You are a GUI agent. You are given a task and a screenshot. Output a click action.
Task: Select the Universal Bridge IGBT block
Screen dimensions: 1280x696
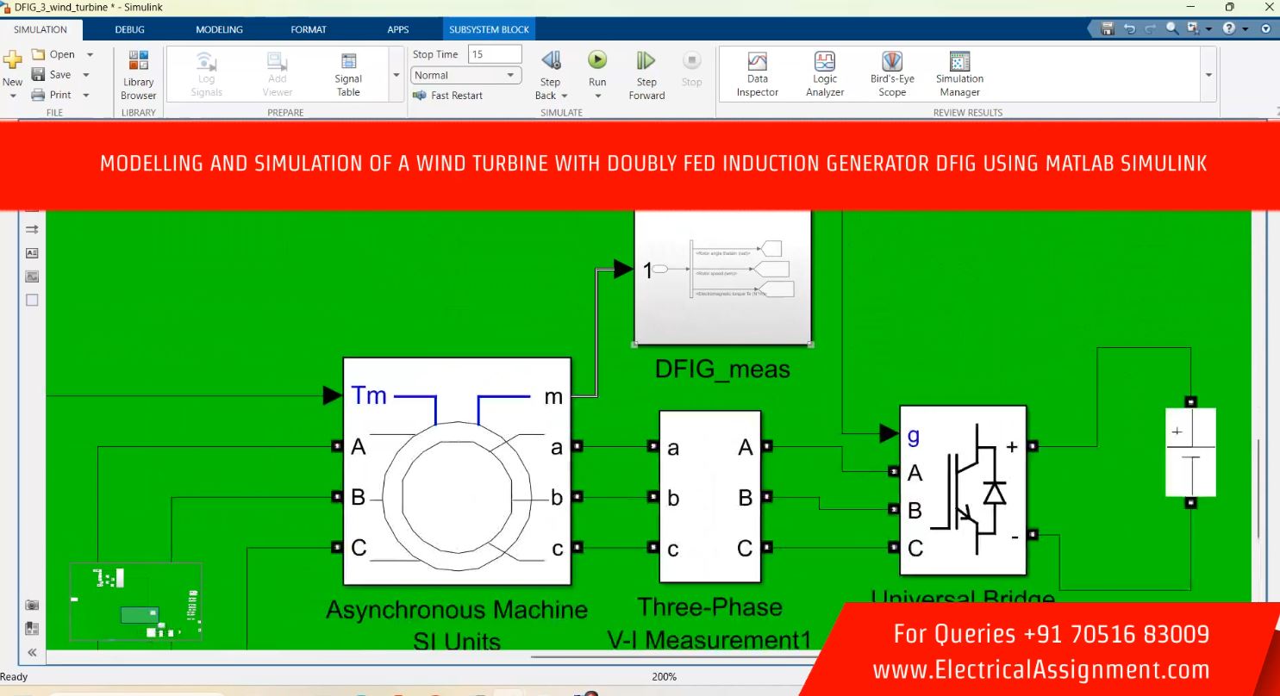pos(963,489)
